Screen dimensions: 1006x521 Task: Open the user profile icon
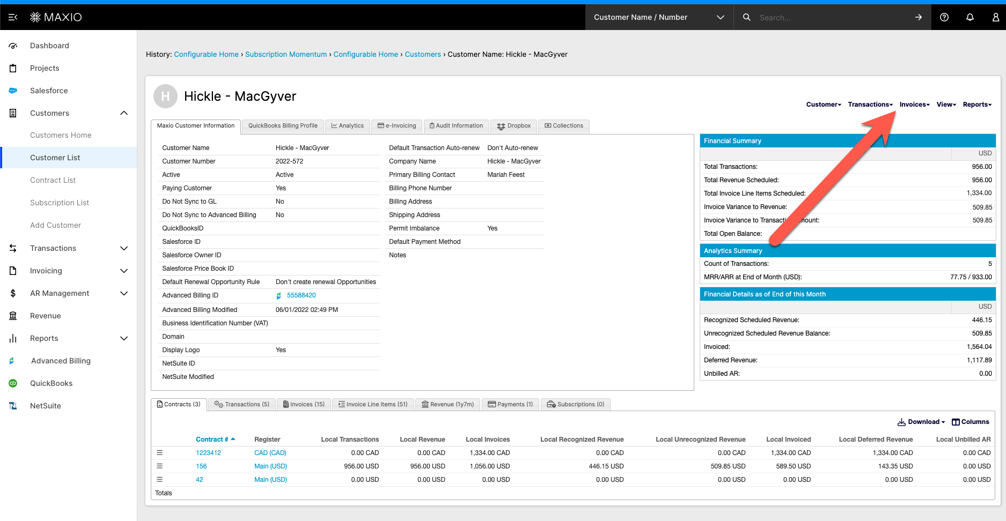coord(996,17)
